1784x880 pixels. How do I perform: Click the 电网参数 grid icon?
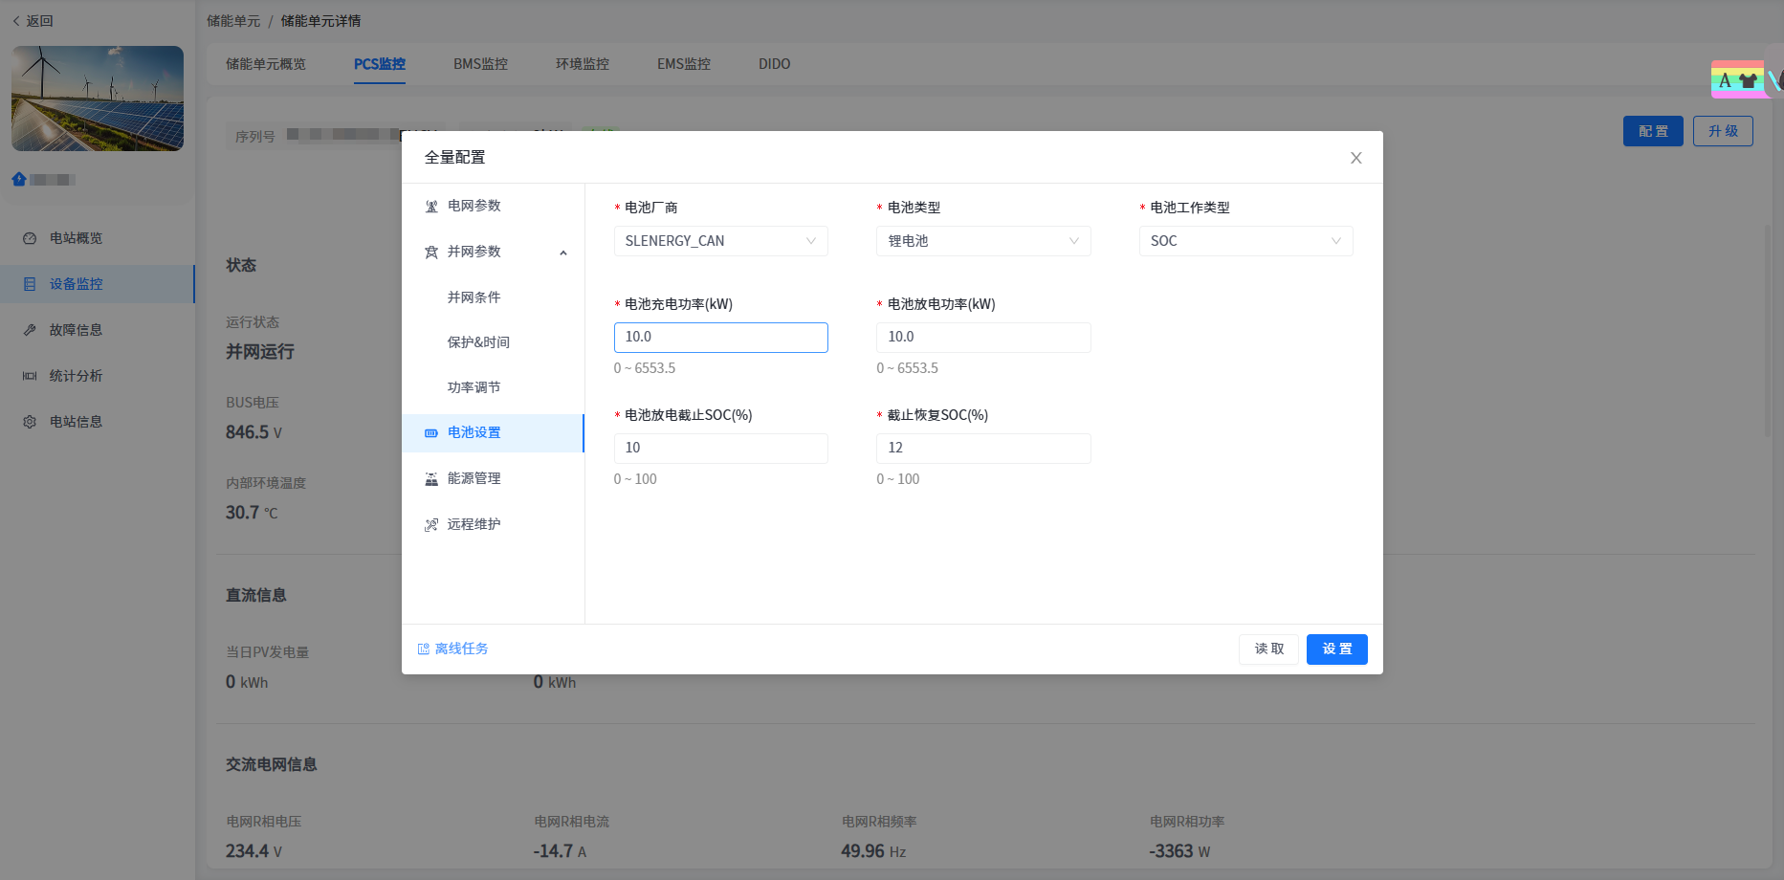click(431, 207)
